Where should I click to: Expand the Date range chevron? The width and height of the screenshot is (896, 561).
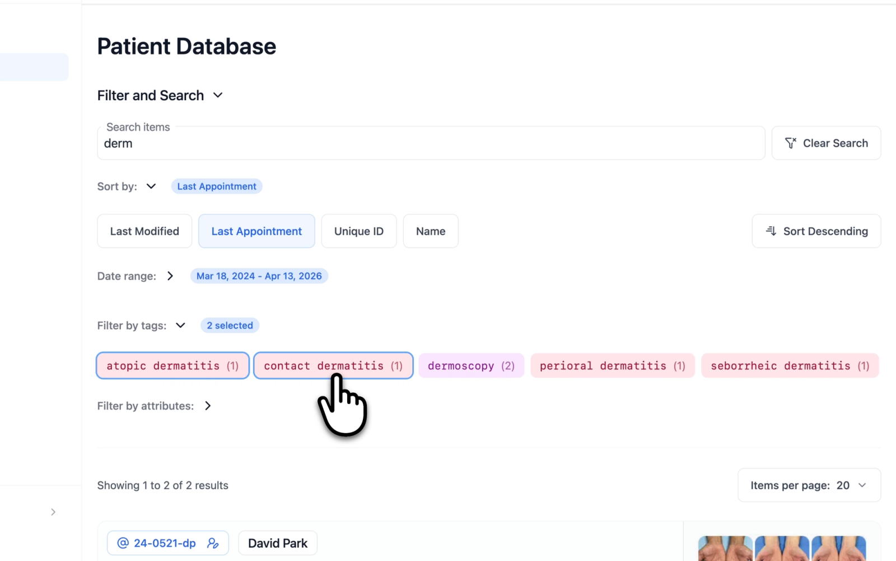point(170,276)
